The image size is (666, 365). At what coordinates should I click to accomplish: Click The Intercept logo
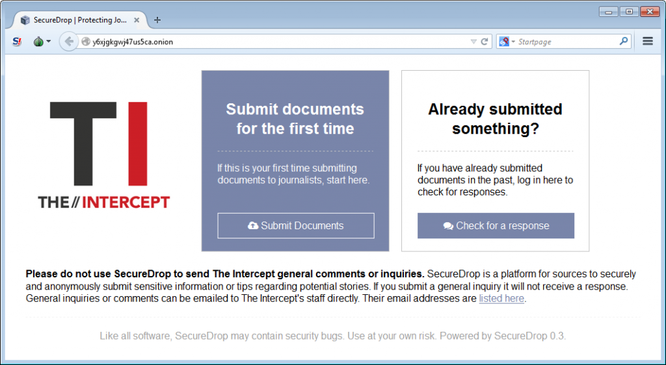pyautogui.click(x=103, y=155)
